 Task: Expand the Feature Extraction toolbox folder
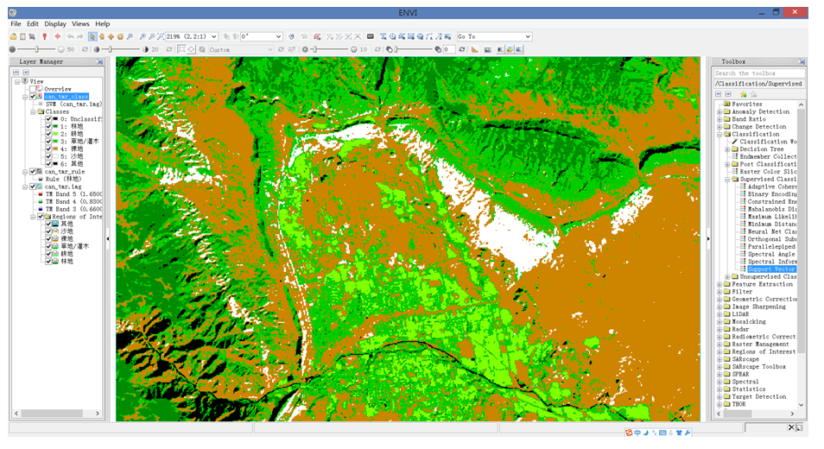coord(719,284)
